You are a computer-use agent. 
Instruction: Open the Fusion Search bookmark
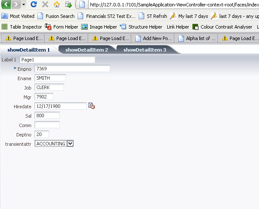pyautogui.click(x=55, y=16)
